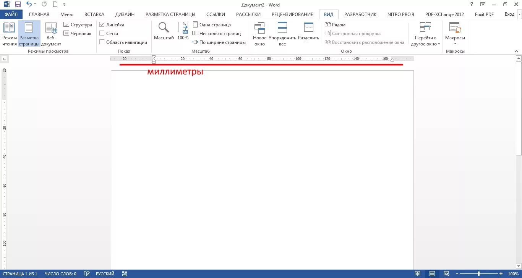Switch to the РЕЦЕНЗИРОВАНИЕ tab
Screen dimensions: 522x278
click(x=292, y=15)
